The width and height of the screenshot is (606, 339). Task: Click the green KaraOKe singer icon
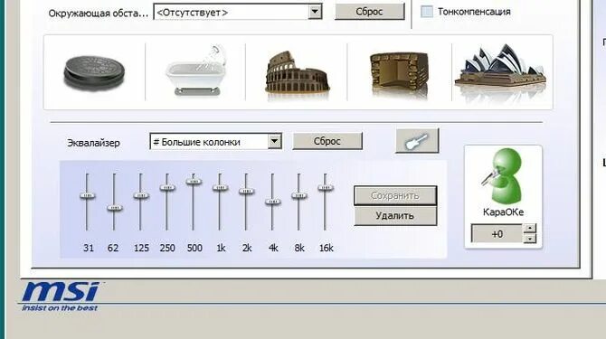[x=503, y=177]
